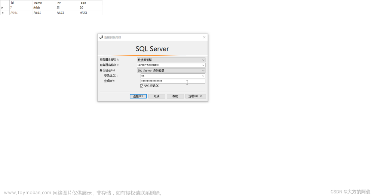Click the NULL cell in the nv column
374x196 pixels.
tap(67, 13)
